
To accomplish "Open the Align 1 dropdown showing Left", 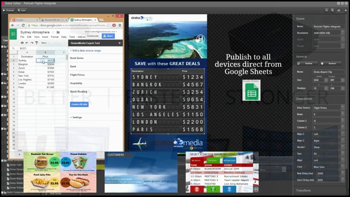I will (x=329, y=134).
